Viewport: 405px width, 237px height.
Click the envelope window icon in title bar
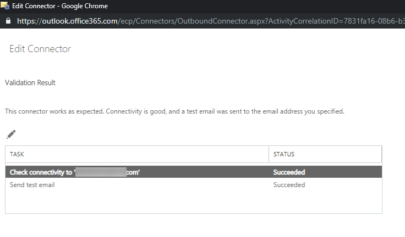click(6, 6)
